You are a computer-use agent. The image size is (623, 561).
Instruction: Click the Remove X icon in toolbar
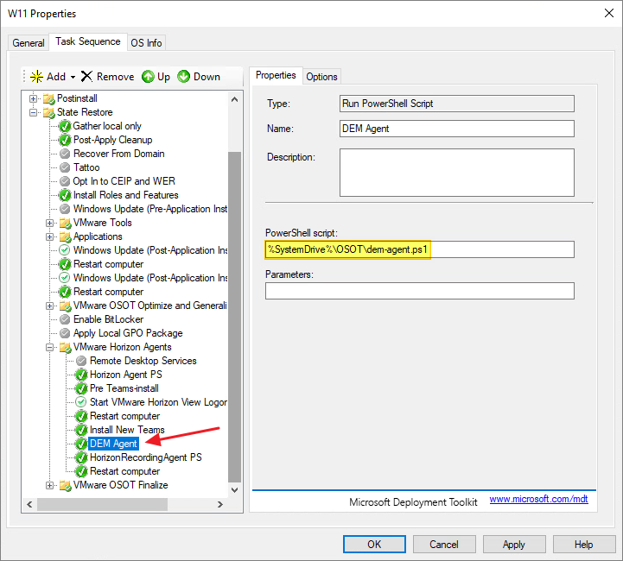coord(86,77)
